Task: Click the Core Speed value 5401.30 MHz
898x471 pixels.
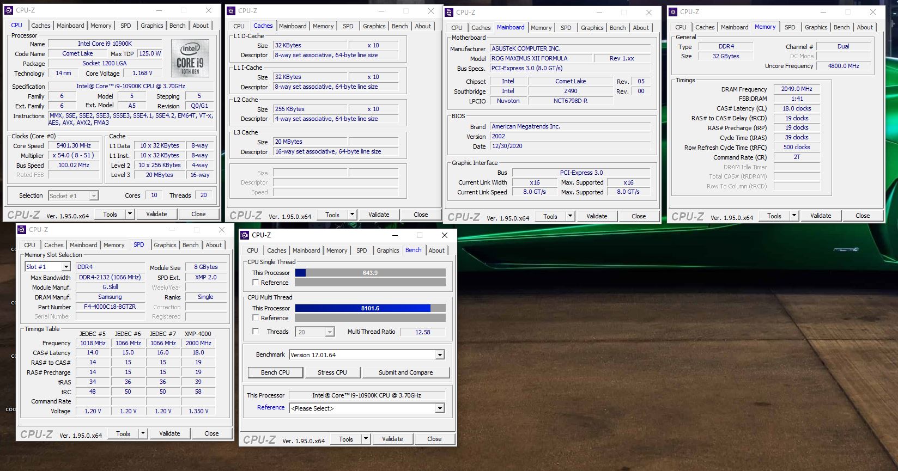Action: 74,145
